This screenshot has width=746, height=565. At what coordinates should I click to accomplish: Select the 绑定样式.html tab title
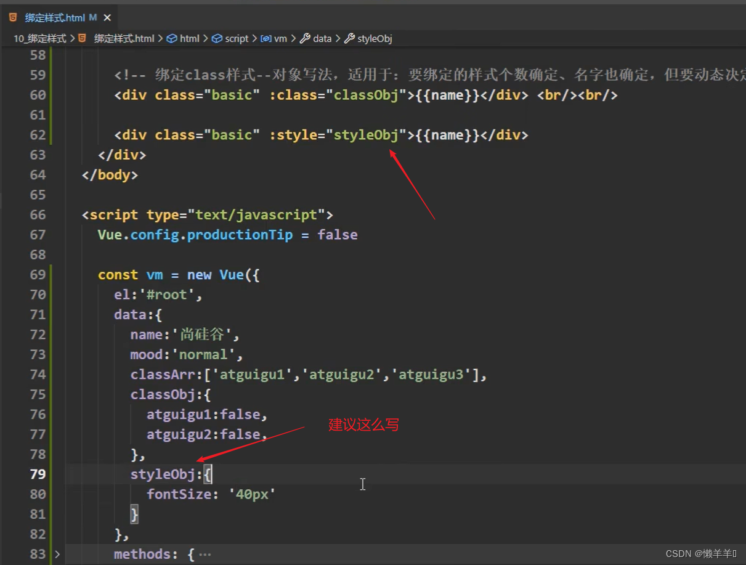coord(55,17)
